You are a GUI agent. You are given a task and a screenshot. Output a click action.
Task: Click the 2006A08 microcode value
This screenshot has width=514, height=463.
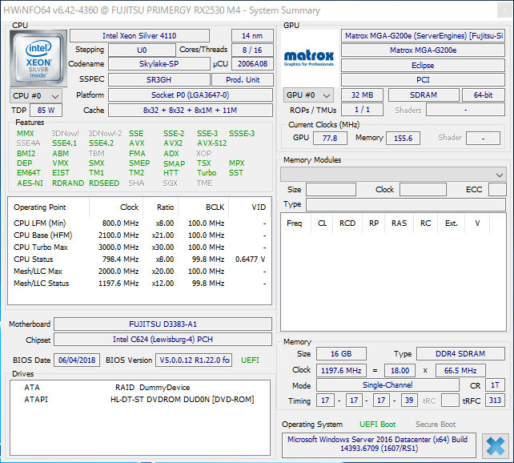(252, 64)
